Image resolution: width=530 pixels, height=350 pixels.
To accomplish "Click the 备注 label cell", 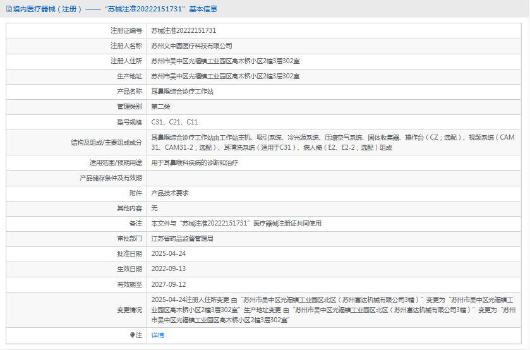I will 76,224.
